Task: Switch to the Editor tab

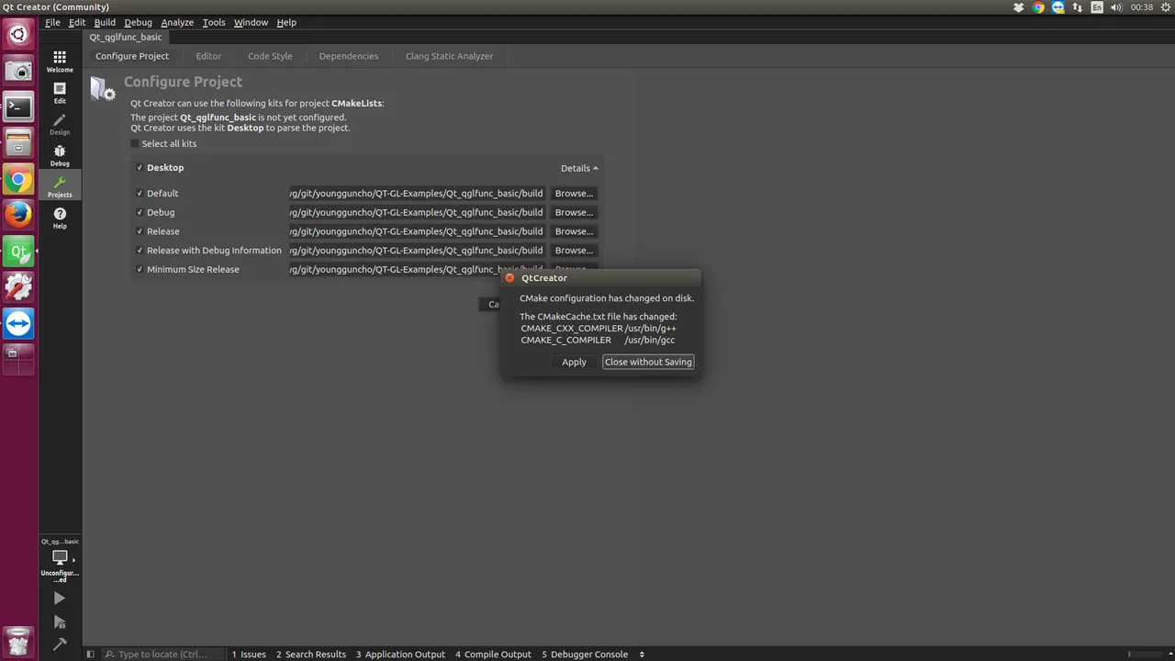Action: [x=208, y=56]
